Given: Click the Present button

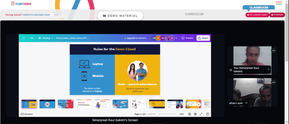Looking at the screenshot, I should pyautogui.click(x=188, y=38).
